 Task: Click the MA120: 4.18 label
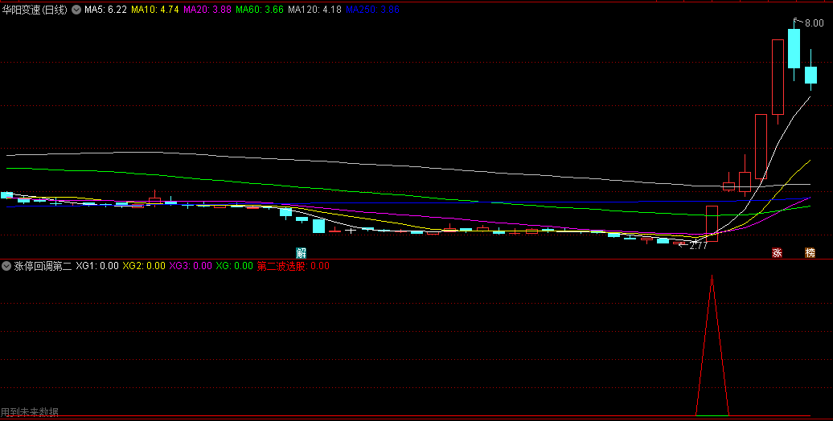pyautogui.click(x=314, y=10)
